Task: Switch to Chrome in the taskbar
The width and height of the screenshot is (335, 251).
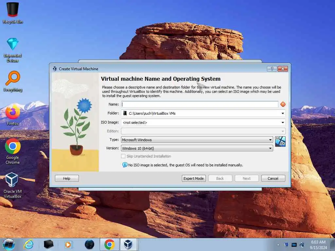Action: coord(109,244)
